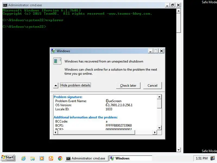This screenshot has width=217, height=163.
Task: Click the cmd.exe scroll up arrow
Action: point(178,11)
